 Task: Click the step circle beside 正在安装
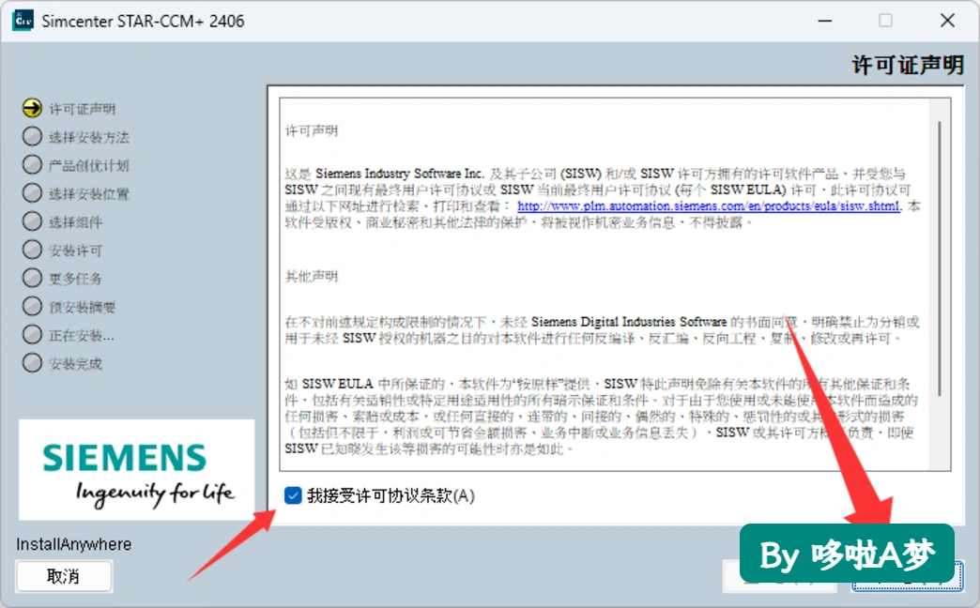32,335
